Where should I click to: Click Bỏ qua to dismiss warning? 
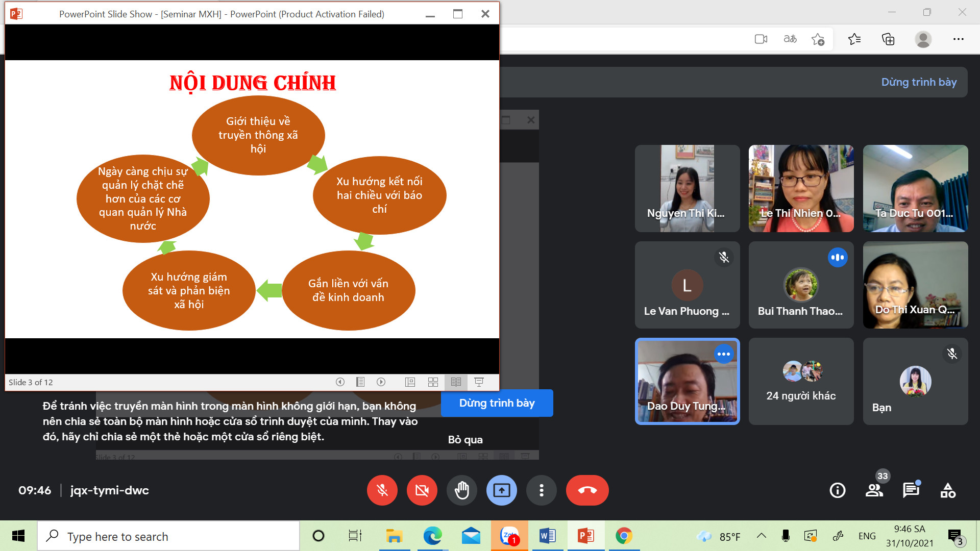pos(465,440)
